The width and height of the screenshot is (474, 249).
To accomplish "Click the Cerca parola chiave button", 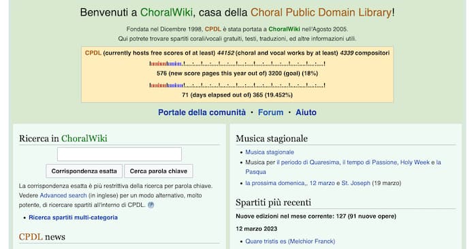I will [159, 171].
